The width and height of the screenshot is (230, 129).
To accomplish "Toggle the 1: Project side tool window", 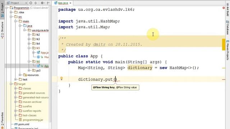I will [2, 10].
